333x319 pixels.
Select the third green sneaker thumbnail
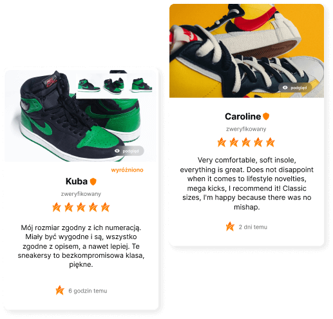tap(142, 85)
